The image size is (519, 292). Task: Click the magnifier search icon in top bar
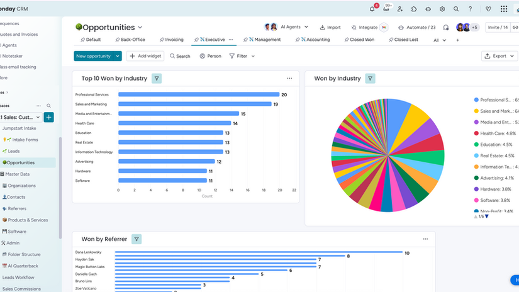(456, 9)
